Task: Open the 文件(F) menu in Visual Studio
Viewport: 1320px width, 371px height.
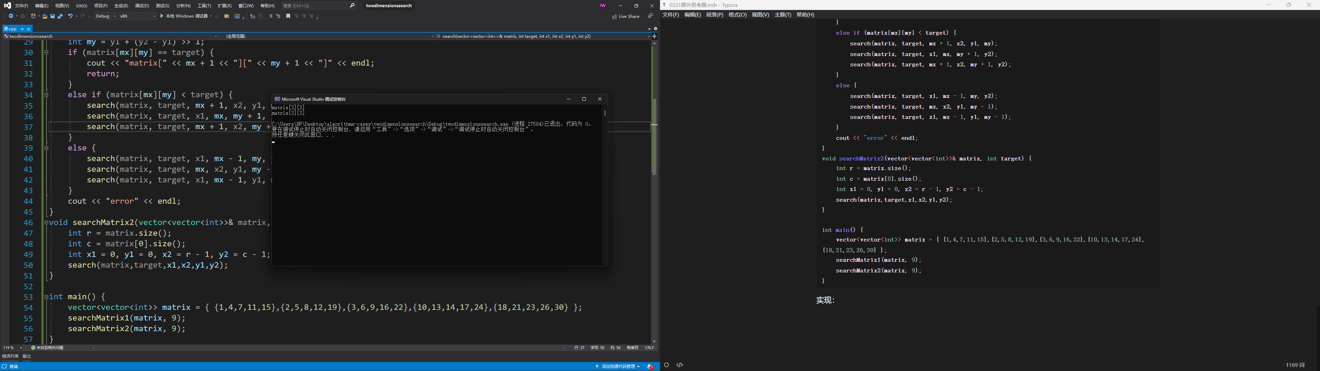Action: click(22, 5)
